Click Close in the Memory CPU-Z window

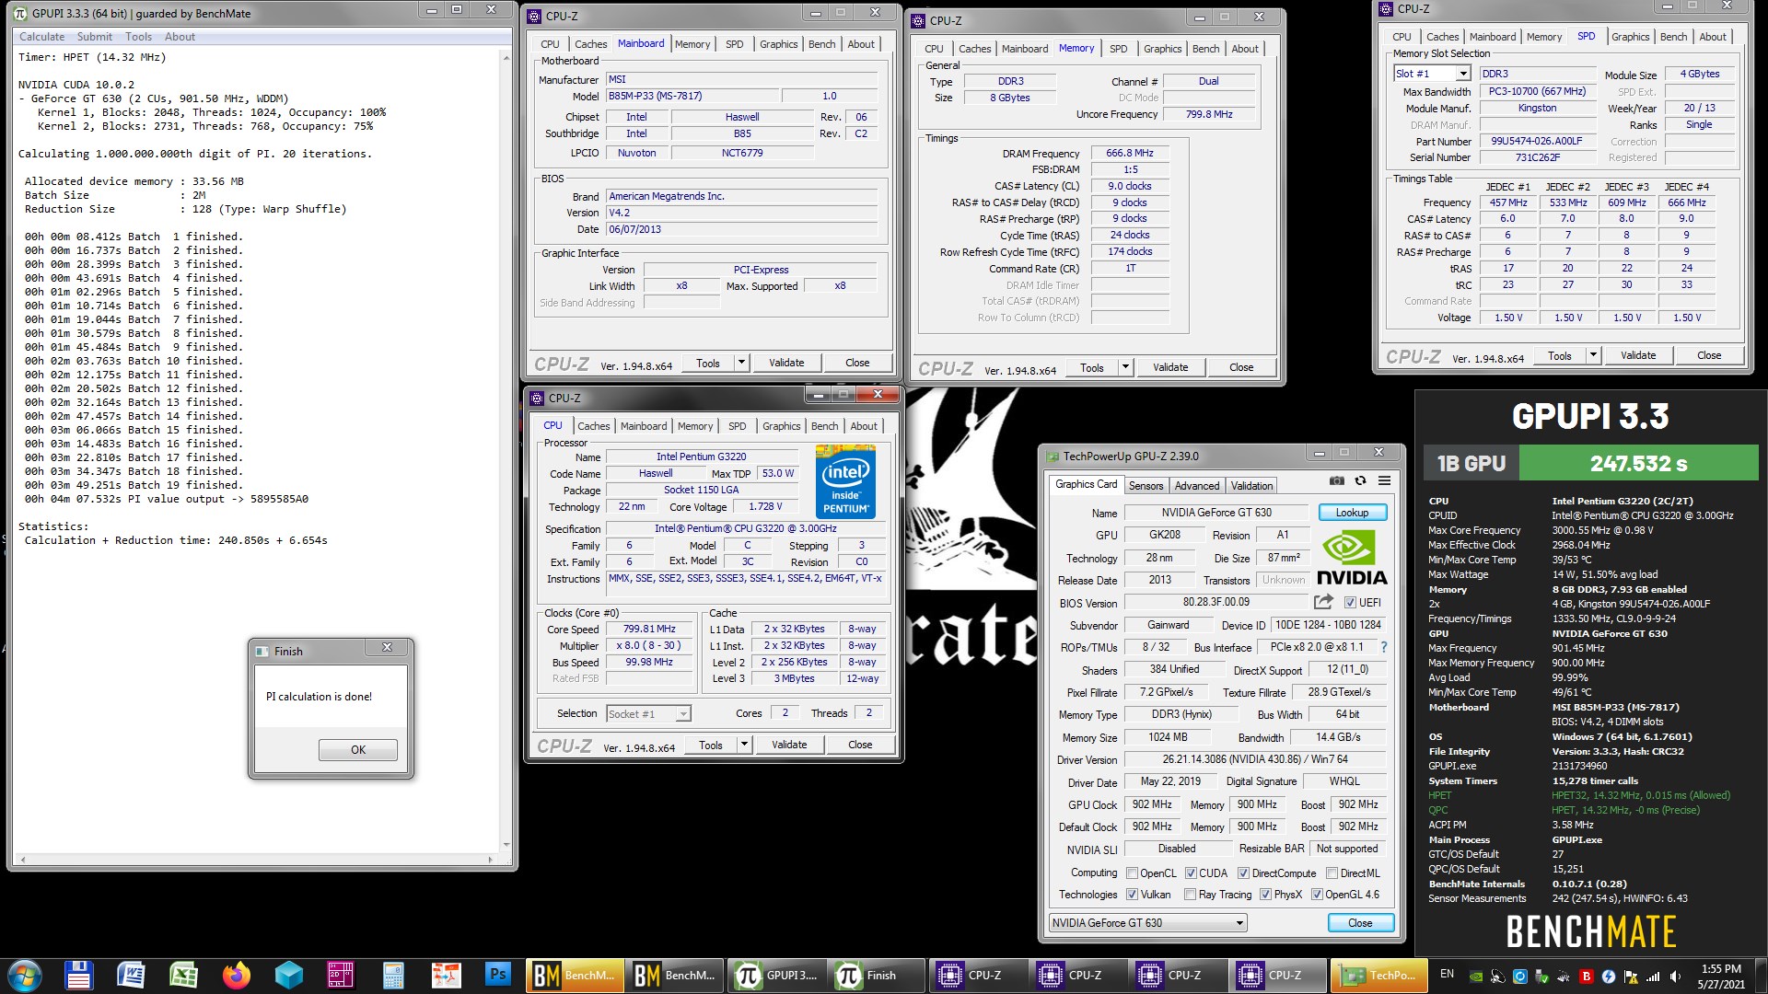click(x=1241, y=367)
